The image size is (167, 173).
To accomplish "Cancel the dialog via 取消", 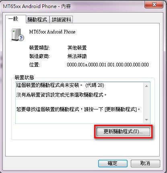I will pyautogui.click(x=145, y=163).
